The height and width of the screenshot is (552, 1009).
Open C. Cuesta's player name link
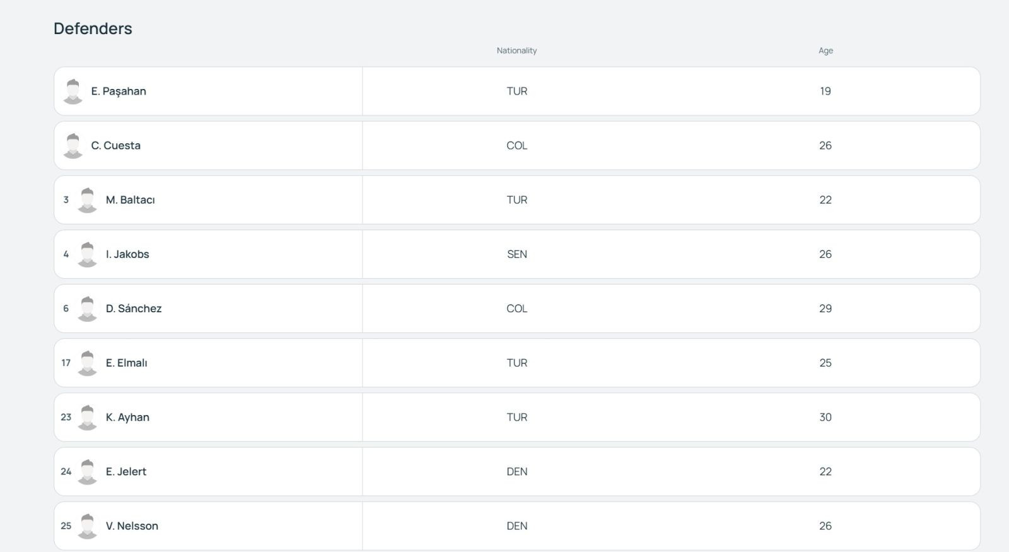pos(116,146)
